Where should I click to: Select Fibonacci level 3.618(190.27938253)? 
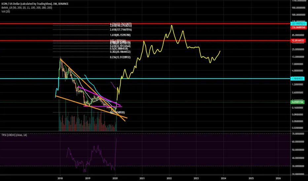tap(121, 26)
